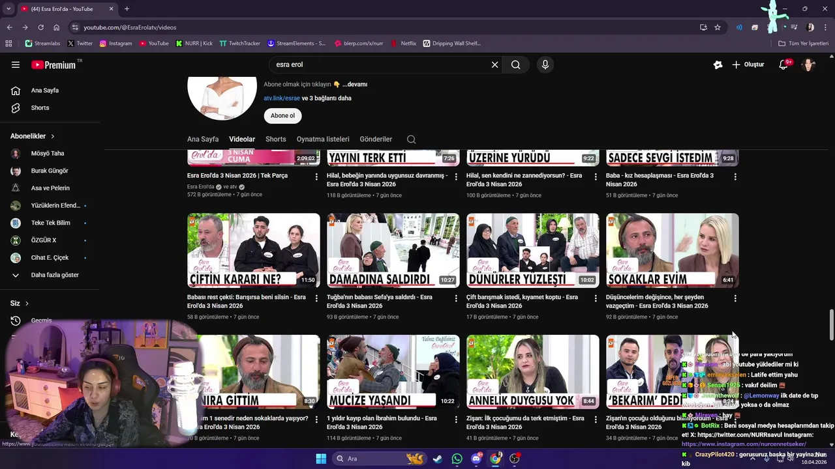Viewport: 835px width, 469px height.
Task: Open Gönderiler tab
Action: (376, 139)
